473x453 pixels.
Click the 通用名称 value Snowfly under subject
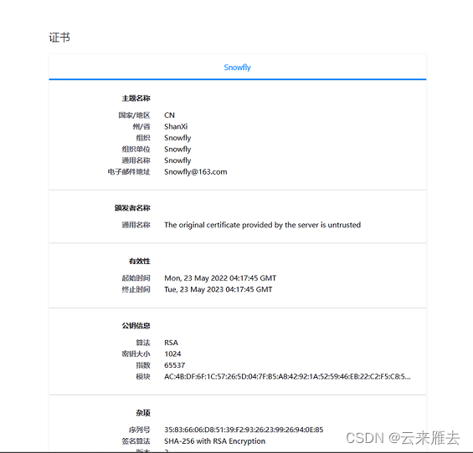pyautogui.click(x=177, y=160)
